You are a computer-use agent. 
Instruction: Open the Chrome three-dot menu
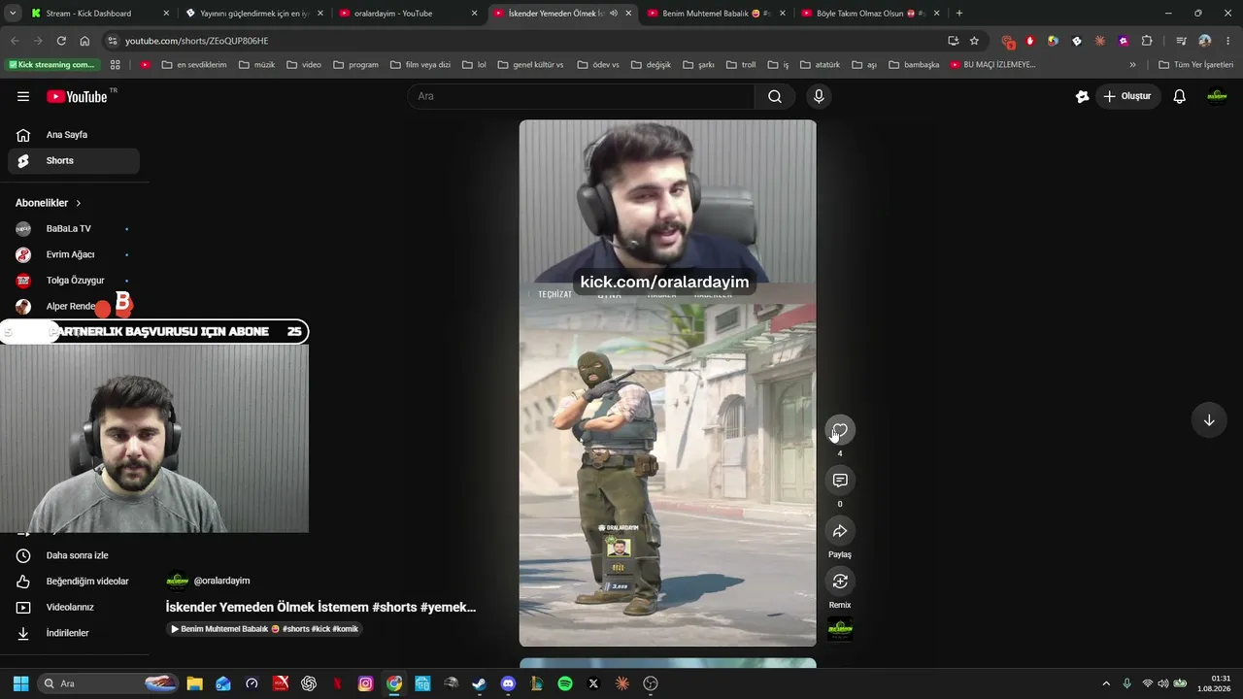(x=1228, y=41)
